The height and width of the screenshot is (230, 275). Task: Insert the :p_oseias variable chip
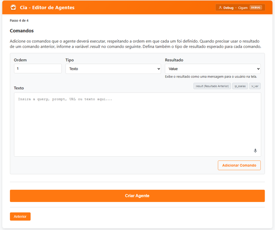coord(240,86)
